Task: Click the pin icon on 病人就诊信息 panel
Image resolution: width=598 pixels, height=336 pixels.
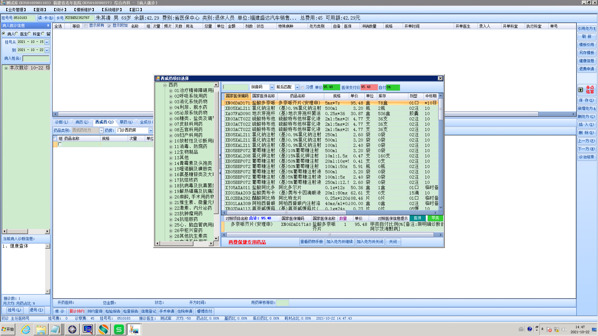Action: click(x=48, y=26)
